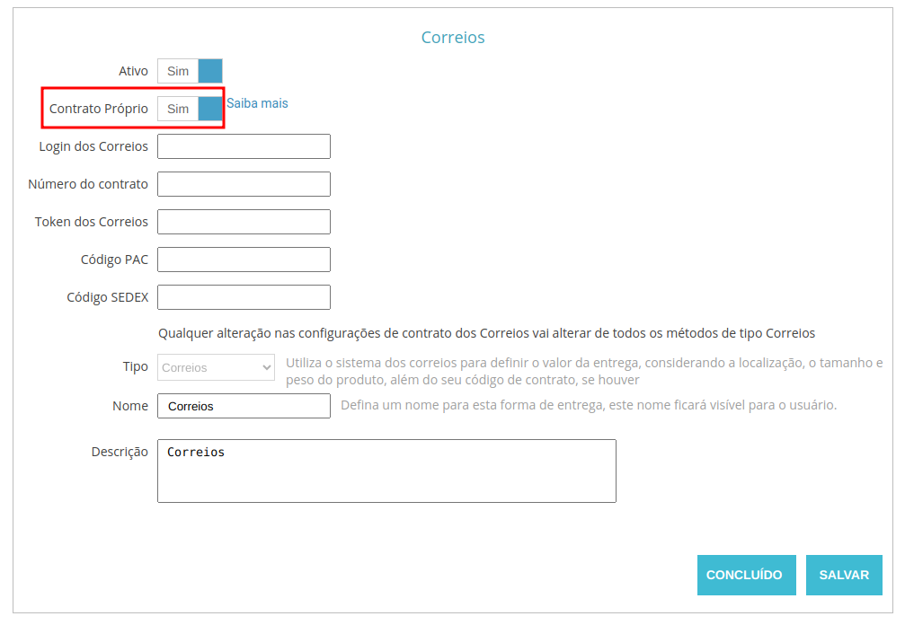Click the Login dos Correios input field
Image resolution: width=905 pixels, height=625 pixels.
pos(244,146)
